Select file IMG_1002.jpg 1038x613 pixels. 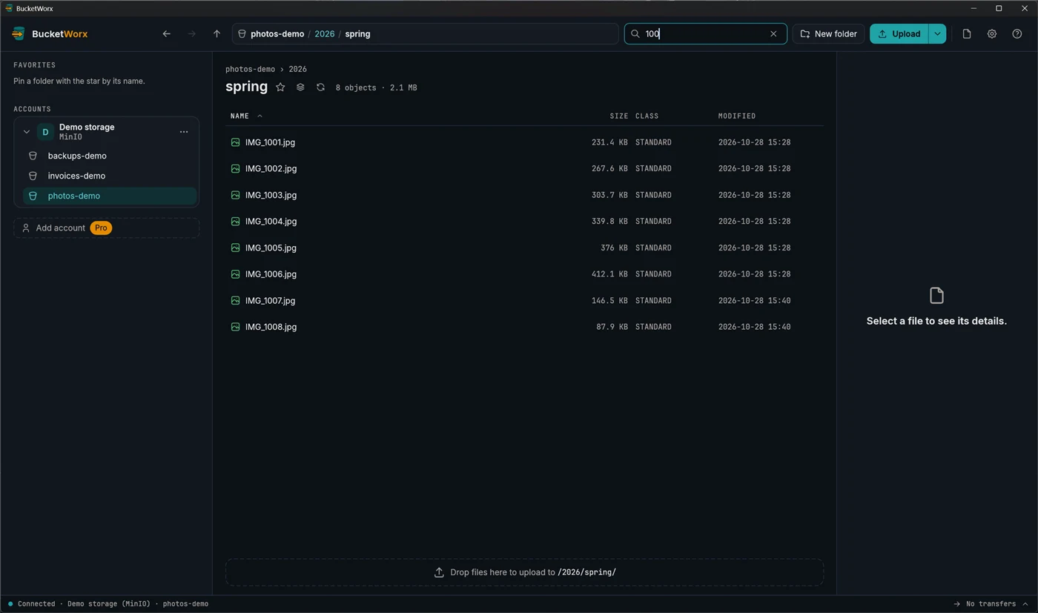point(524,169)
